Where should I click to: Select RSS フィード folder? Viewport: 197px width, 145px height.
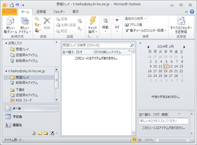[x=21, y=100]
